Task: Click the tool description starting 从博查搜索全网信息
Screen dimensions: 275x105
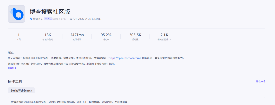Action: 69,102
